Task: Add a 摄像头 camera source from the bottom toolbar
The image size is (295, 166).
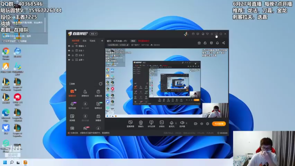Action: click(141, 124)
